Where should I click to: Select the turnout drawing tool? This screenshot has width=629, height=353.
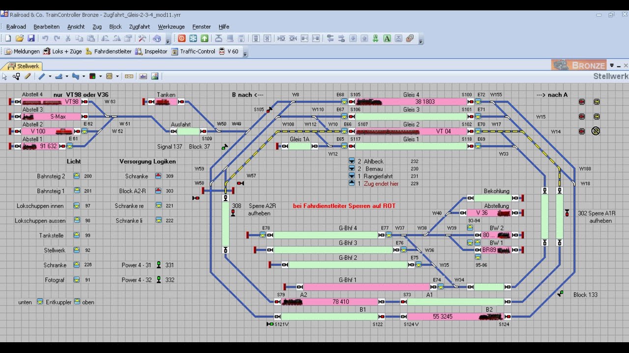click(59, 76)
